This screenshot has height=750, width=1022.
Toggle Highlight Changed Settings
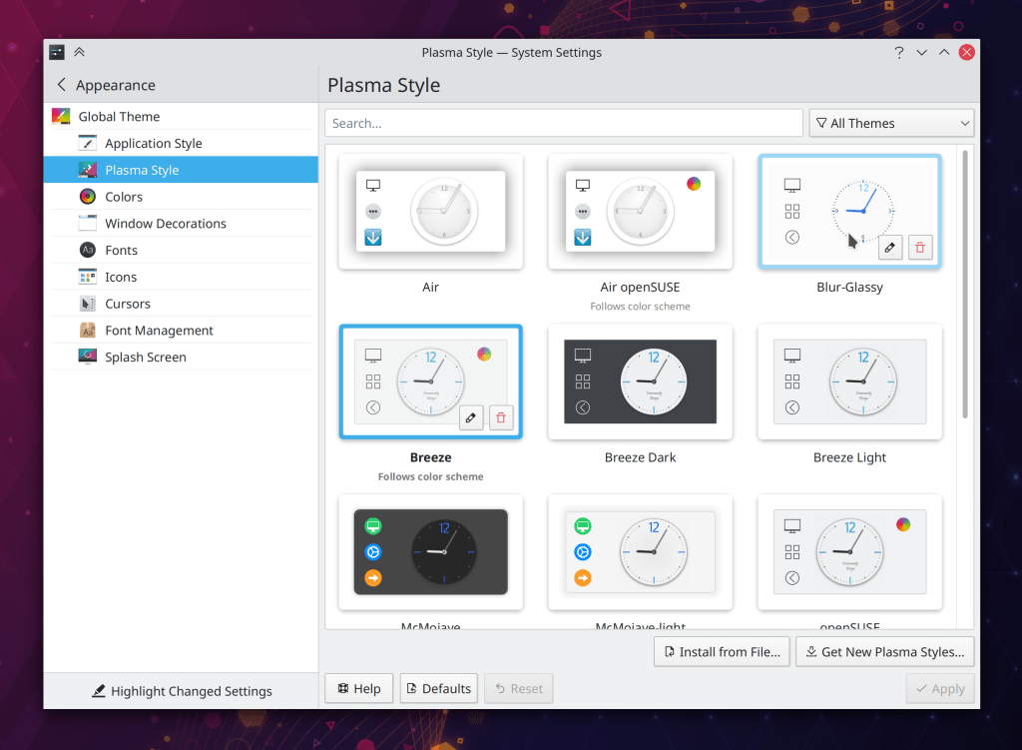point(181,691)
